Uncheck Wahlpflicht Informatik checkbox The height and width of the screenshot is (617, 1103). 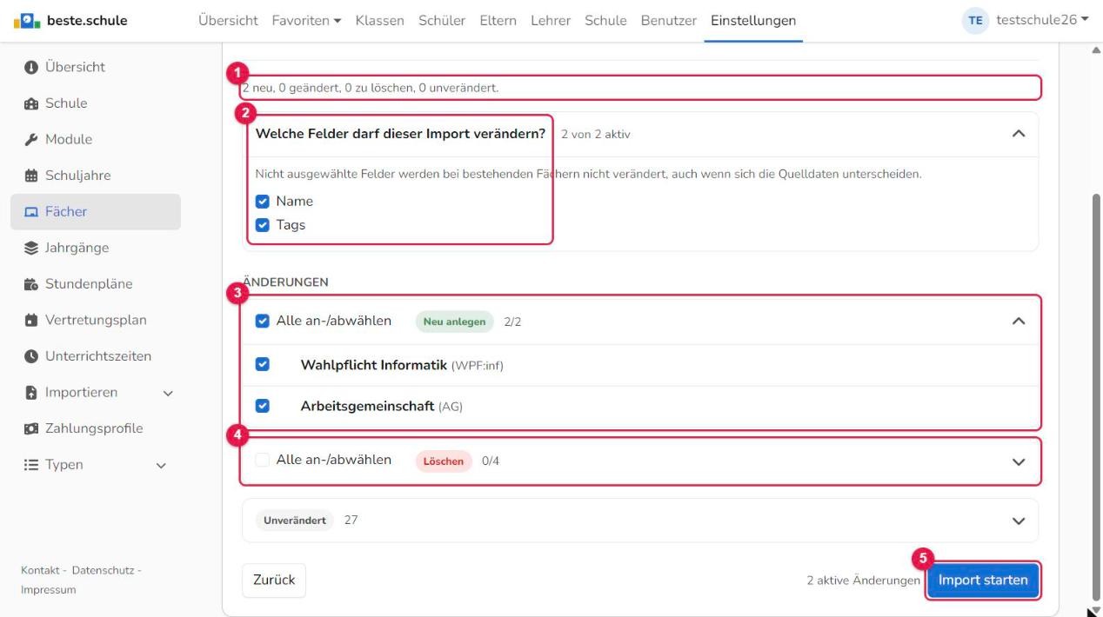click(x=262, y=364)
